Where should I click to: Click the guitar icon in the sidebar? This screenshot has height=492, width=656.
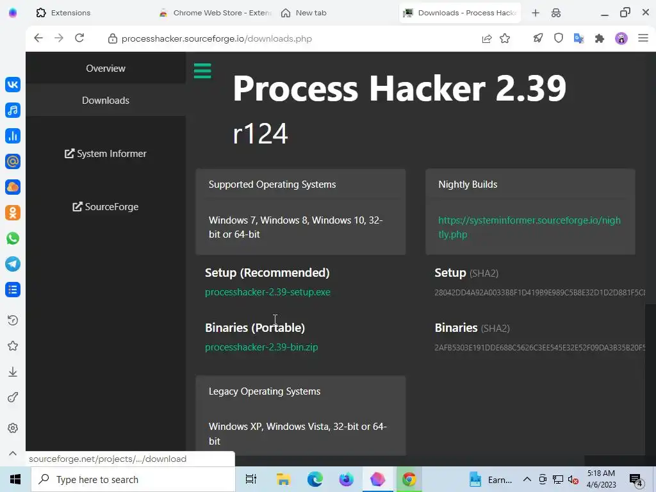[13, 397]
